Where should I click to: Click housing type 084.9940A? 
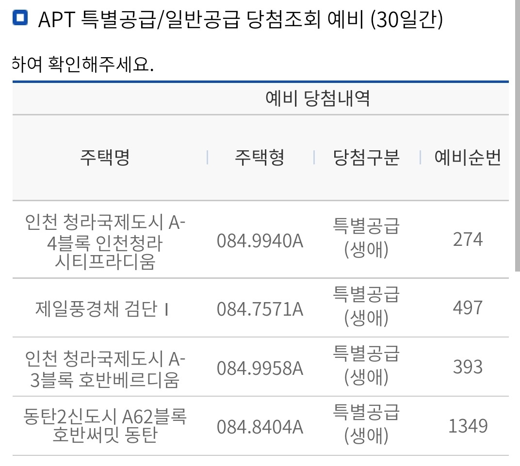[260, 241]
